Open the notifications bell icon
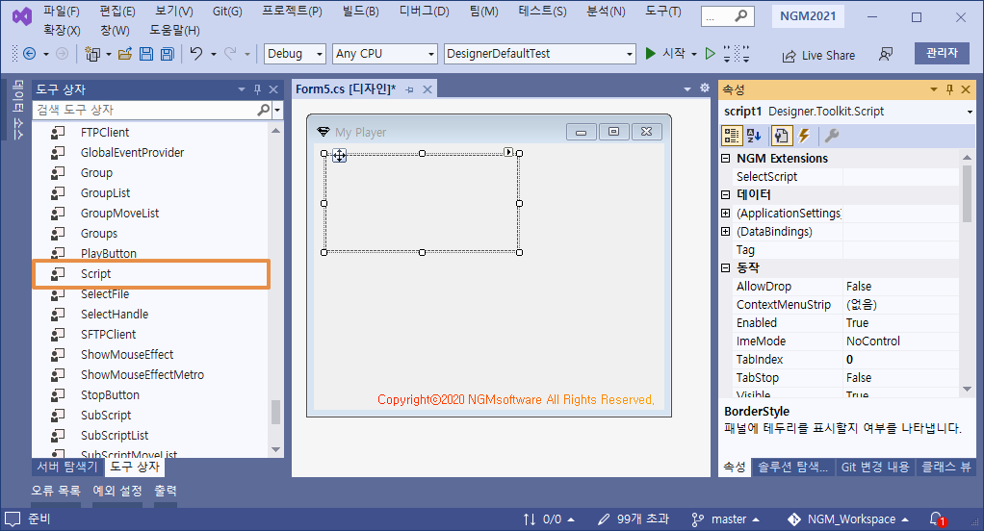The width and height of the screenshot is (984, 531). click(x=937, y=519)
